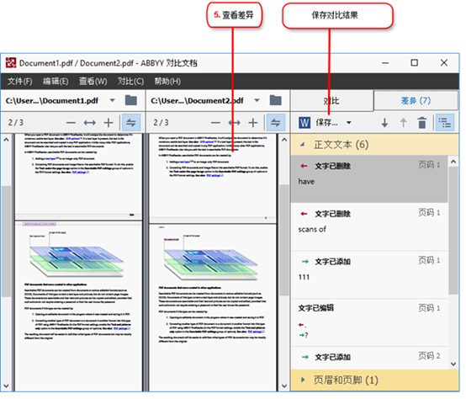Toggle synchronized scrolling in right pane

(x=276, y=123)
